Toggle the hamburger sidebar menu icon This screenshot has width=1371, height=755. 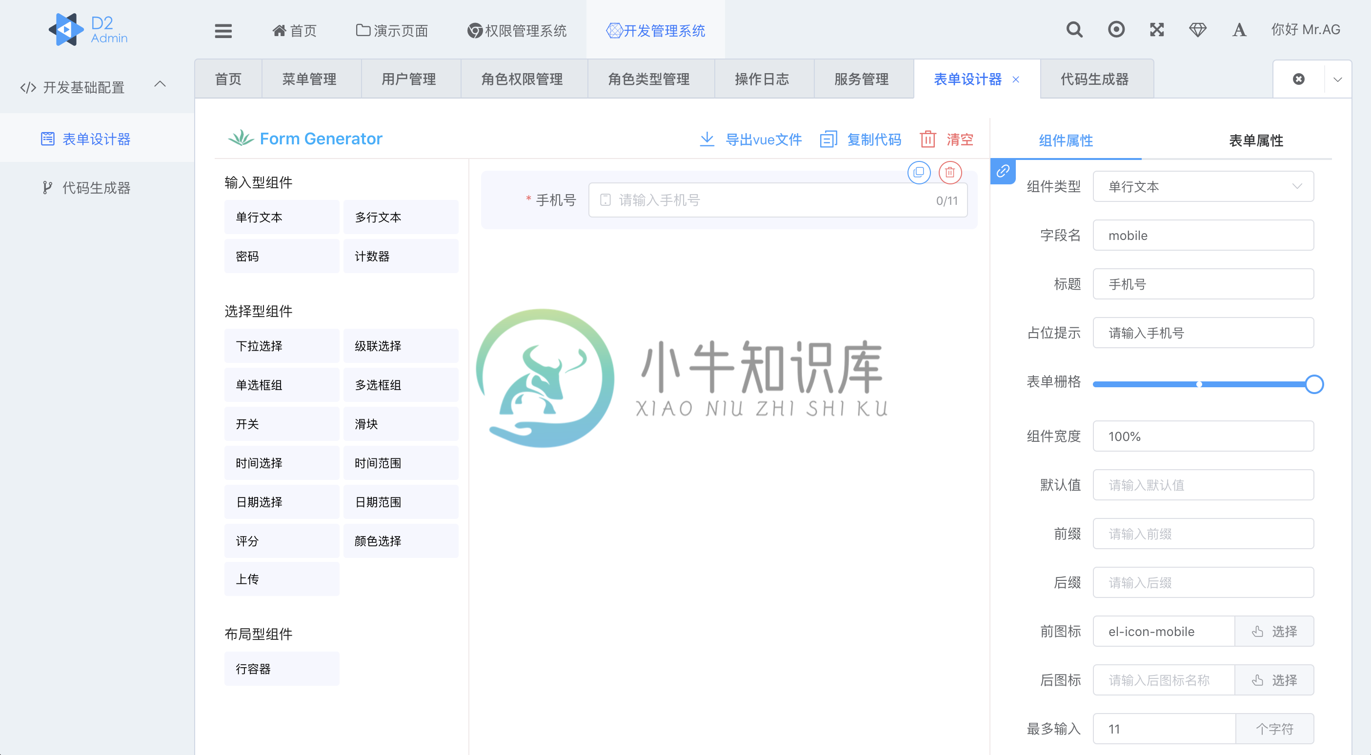(x=223, y=31)
